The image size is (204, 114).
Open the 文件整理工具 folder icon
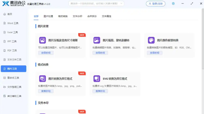click(4, 87)
